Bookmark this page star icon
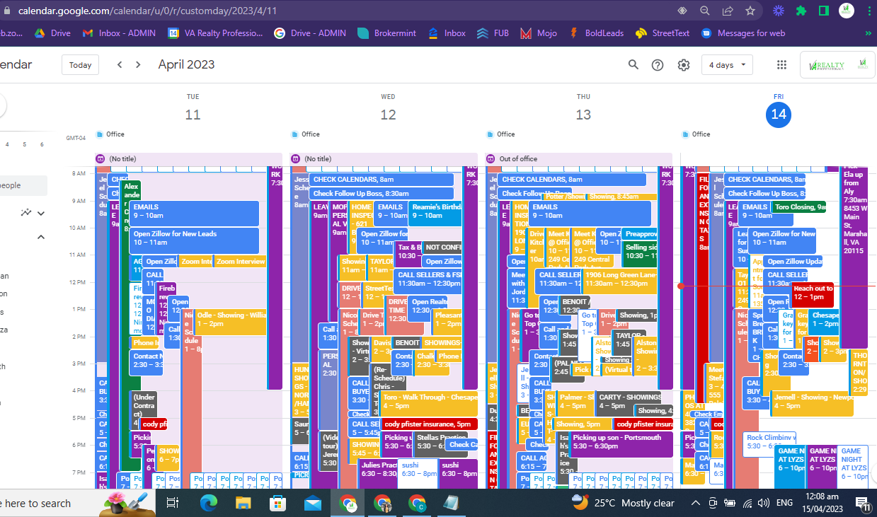This screenshot has height=517, width=877. click(x=750, y=11)
